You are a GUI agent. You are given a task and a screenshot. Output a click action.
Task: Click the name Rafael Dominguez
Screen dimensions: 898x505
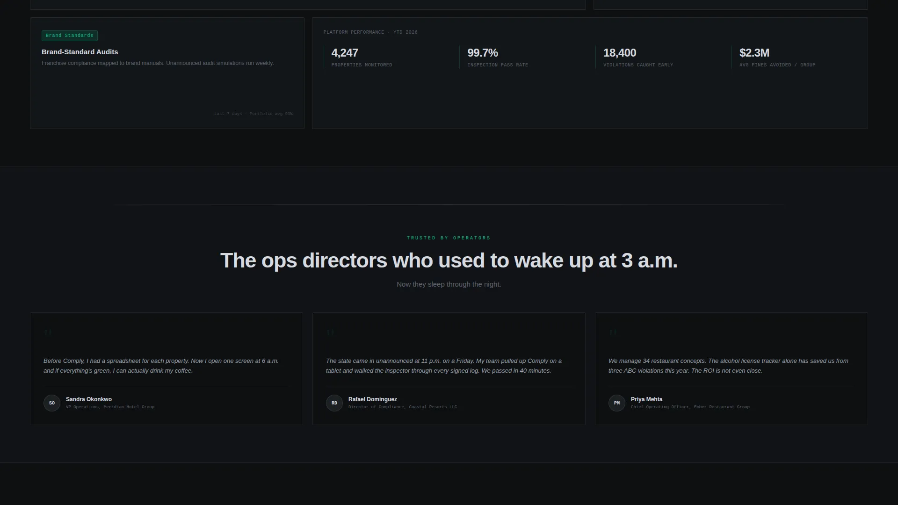click(373, 399)
